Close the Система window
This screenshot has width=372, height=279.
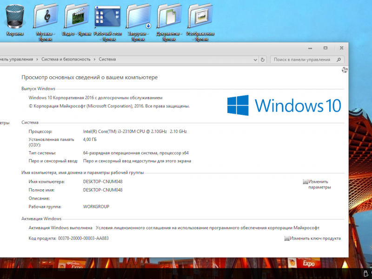pyautogui.click(x=341, y=48)
